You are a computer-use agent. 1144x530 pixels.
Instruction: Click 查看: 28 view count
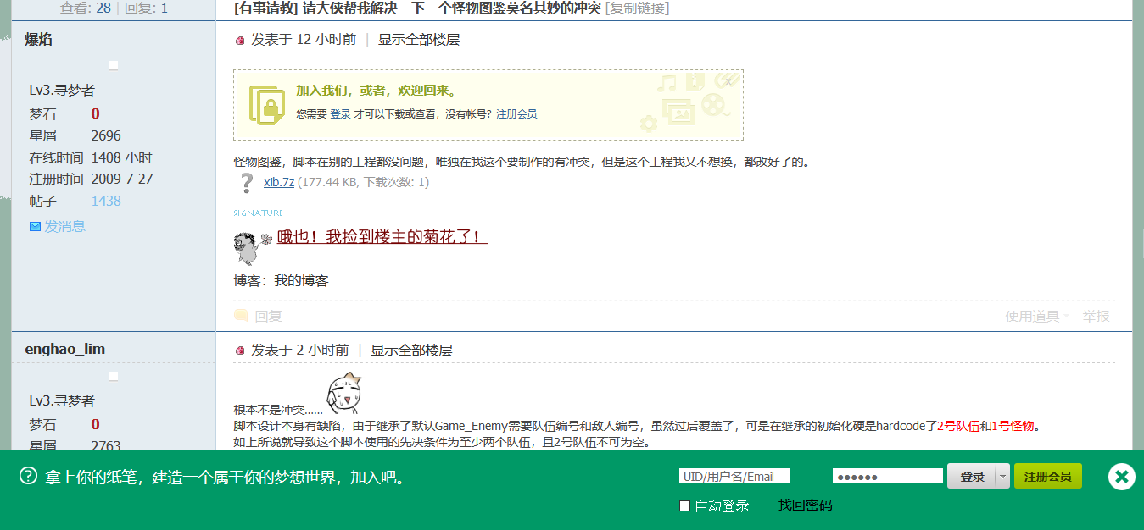[85, 8]
